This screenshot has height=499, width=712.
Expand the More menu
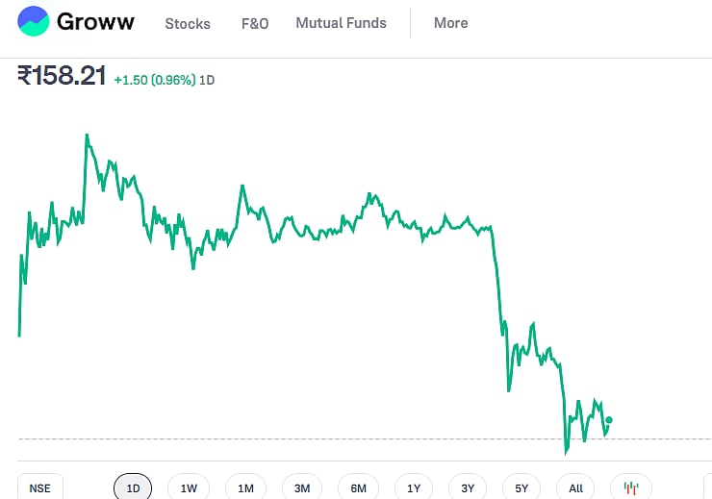click(x=450, y=23)
